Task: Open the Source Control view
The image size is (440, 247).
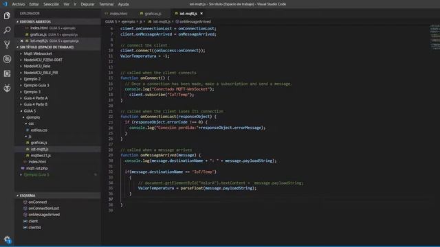Action: 7,44
